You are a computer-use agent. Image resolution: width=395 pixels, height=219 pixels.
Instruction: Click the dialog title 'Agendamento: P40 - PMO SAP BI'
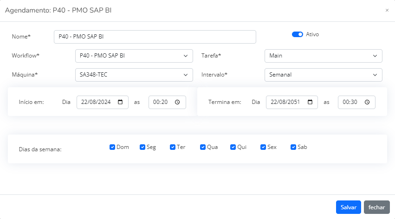[x=58, y=10]
